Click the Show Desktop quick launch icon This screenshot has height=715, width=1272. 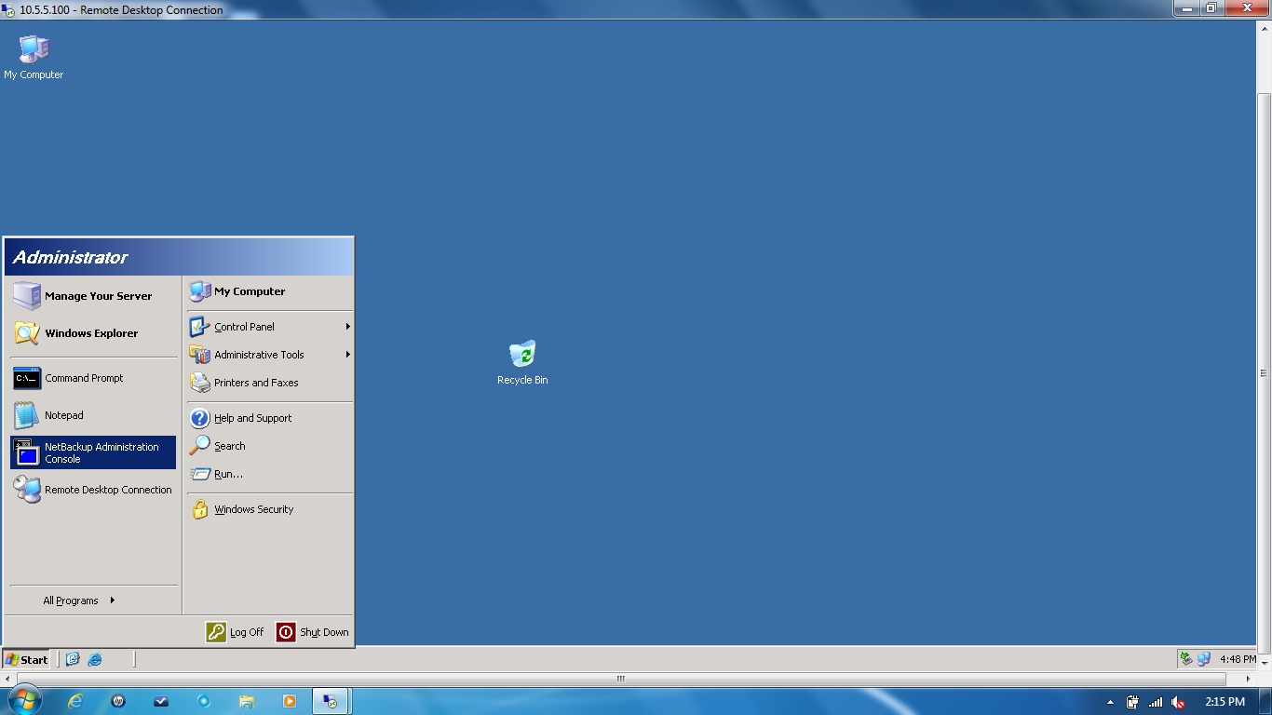click(x=73, y=659)
